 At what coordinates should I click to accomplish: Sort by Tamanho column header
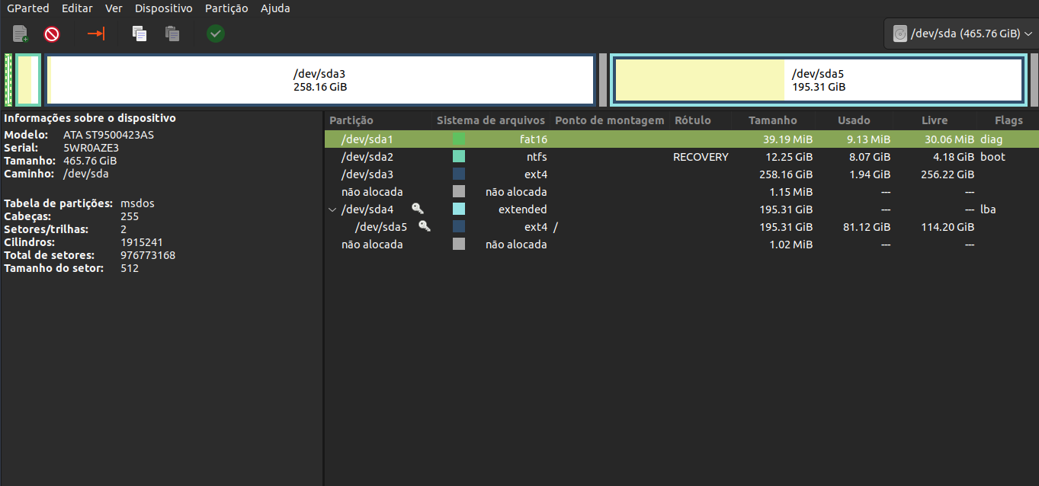click(773, 120)
